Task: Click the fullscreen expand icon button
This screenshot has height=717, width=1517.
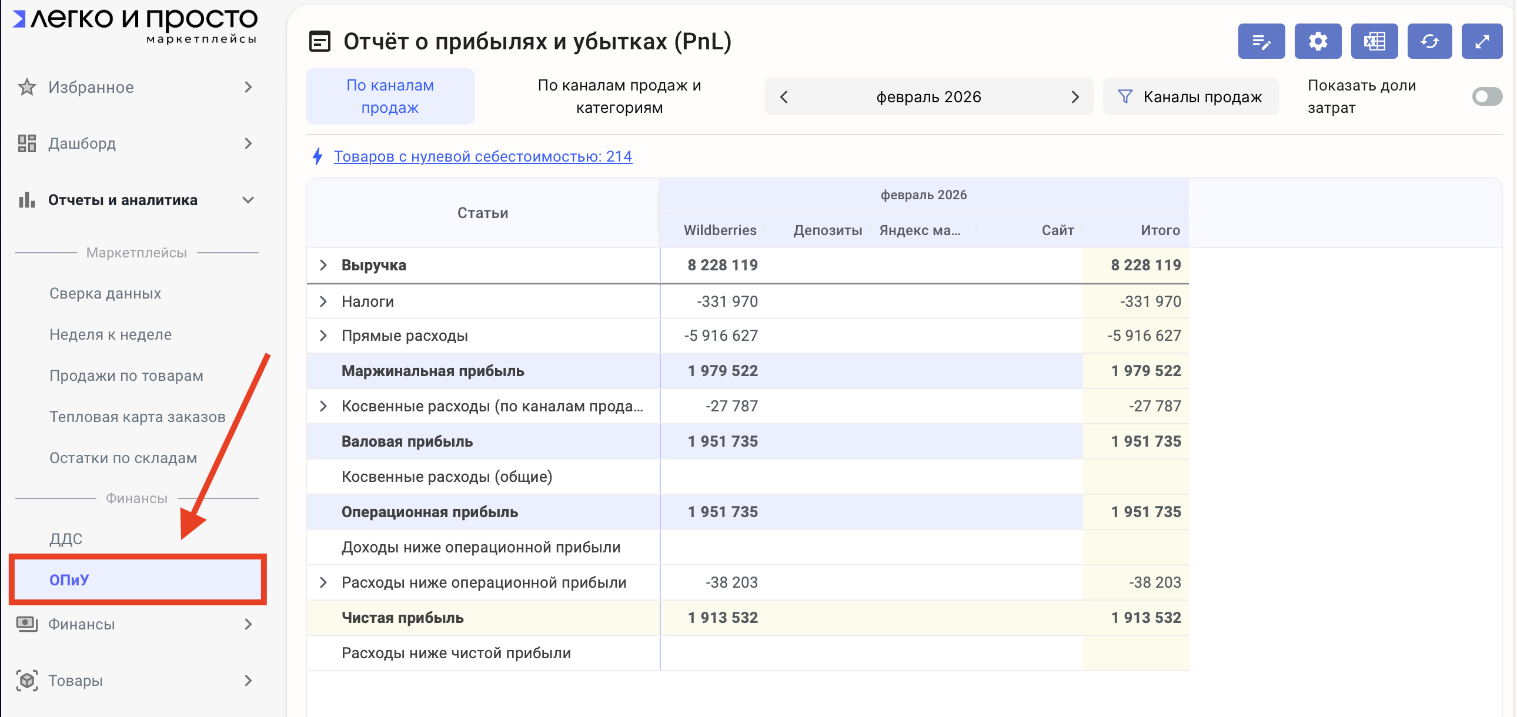Action: [x=1481, y=41]
